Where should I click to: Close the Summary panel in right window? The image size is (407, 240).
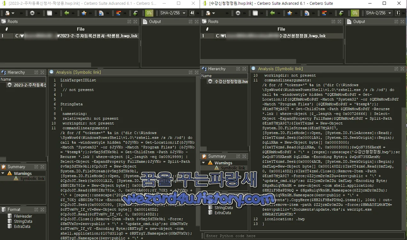tap(244, 156)
